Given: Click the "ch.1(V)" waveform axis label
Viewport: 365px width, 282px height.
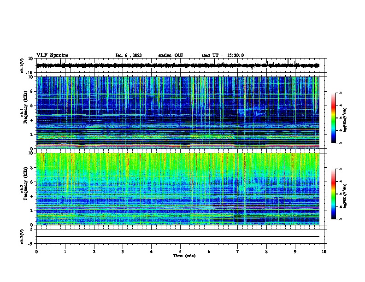Looking at the screenshot, I should (22, 65).
